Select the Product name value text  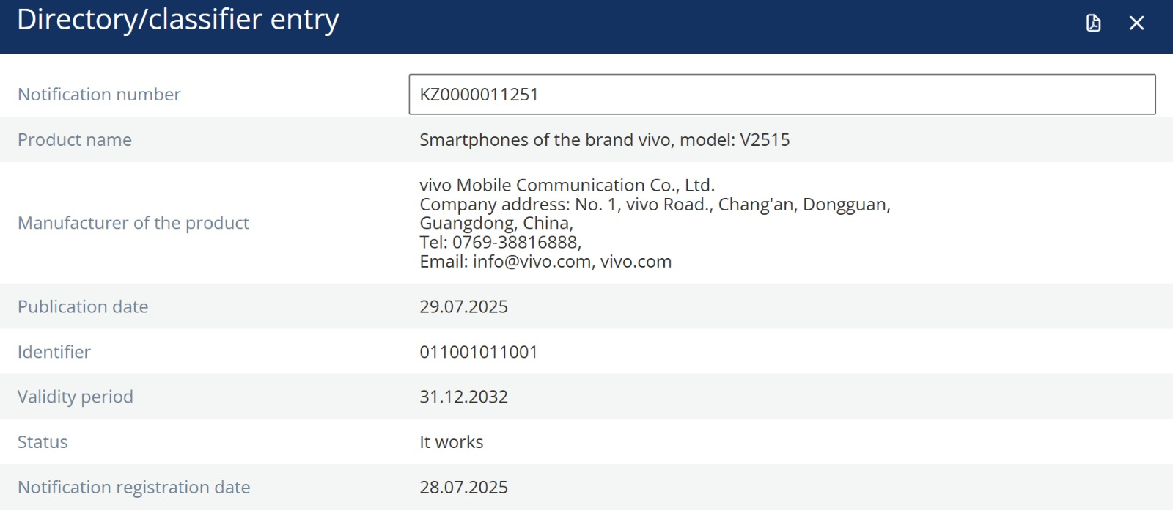[604, 140]
